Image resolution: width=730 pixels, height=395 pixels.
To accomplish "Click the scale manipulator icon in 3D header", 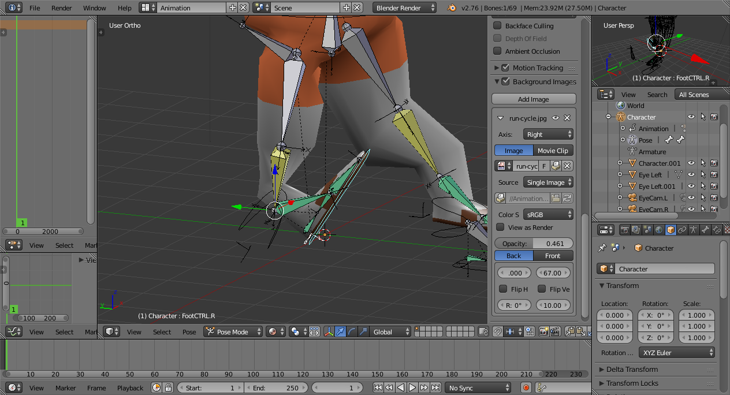I will pyautogui.click(x=363, y=331).
